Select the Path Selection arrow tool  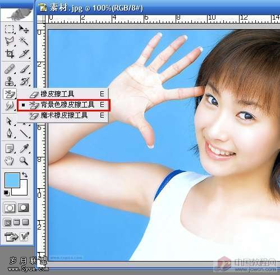point(9,121)
